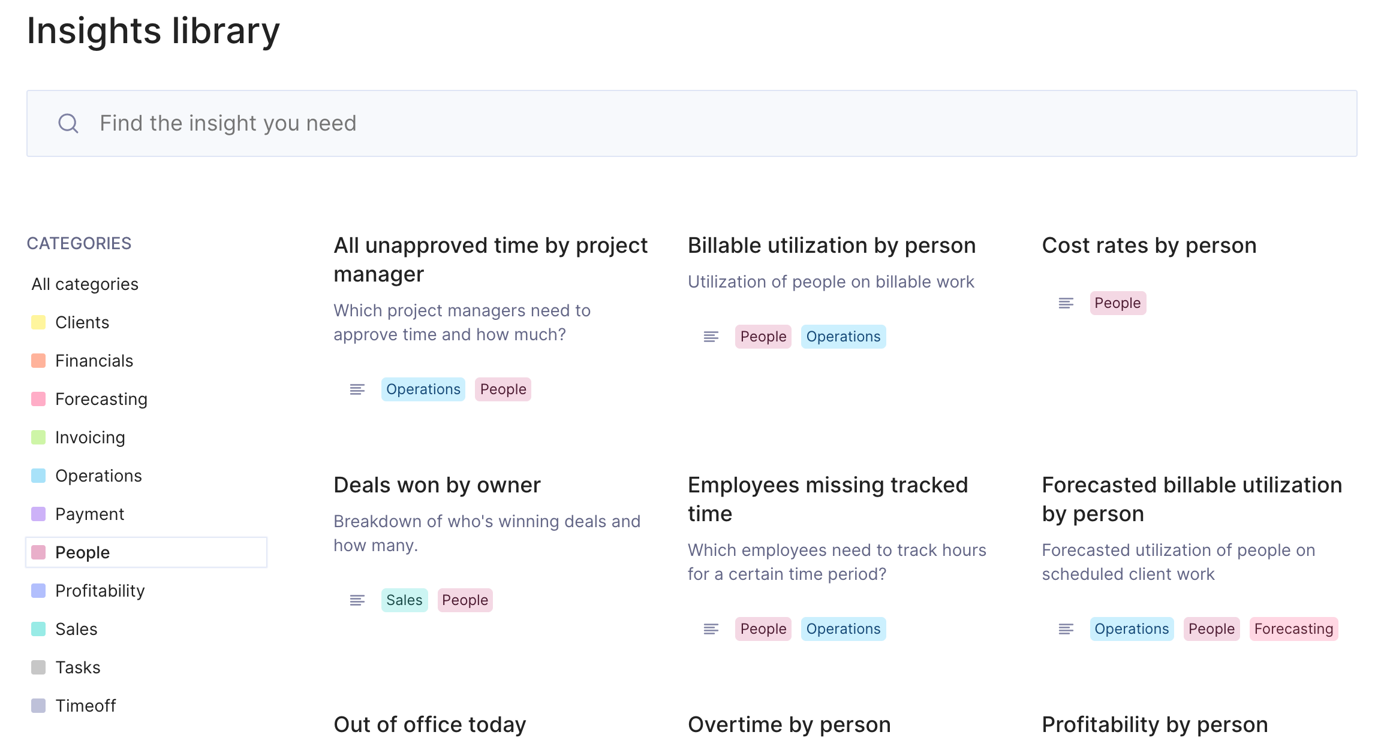Click the CATEGORIES heading
1378x744 pixels.
(x=79, y=243)
